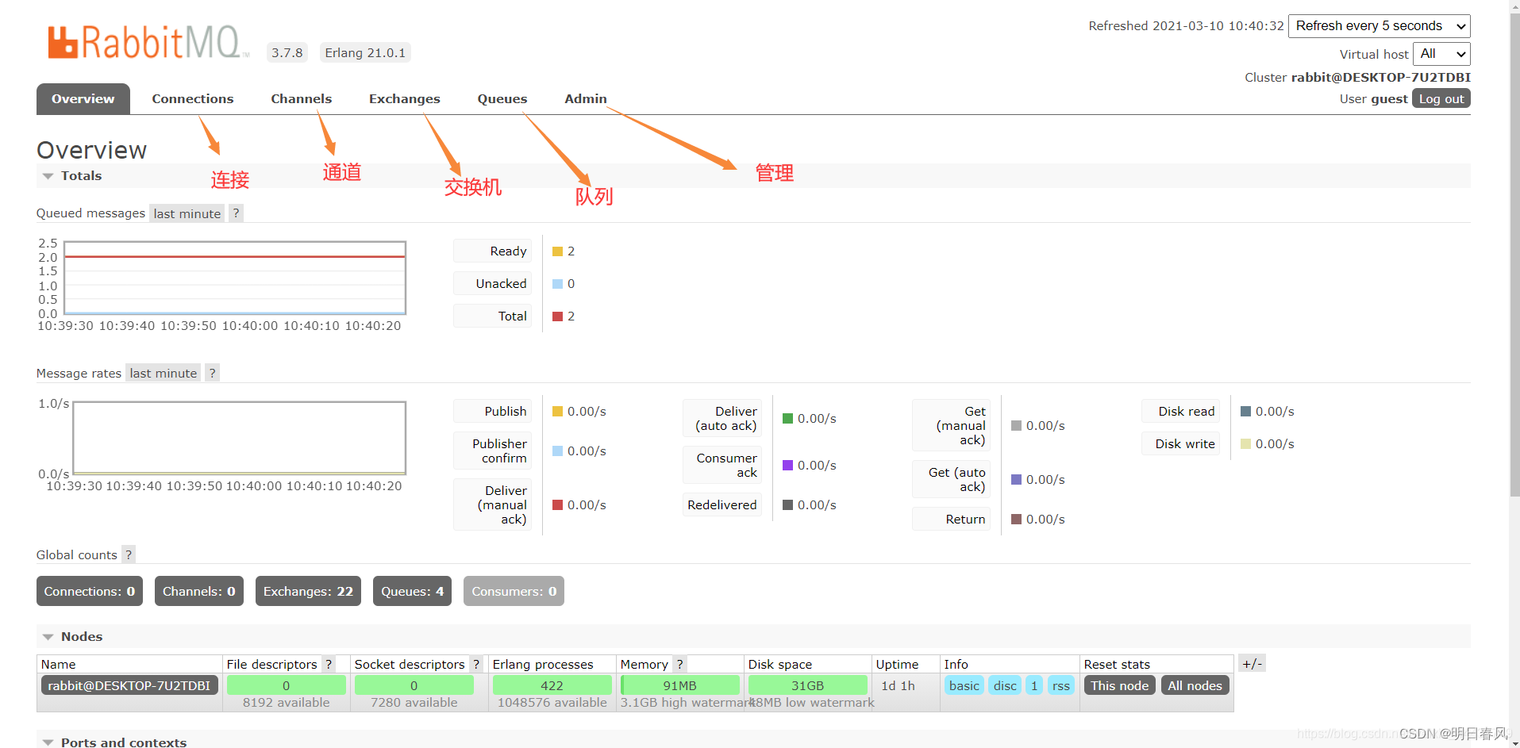Click the Socket descriptors help icon
This screenshot has height=748, width=1520.
pos(475,664)
